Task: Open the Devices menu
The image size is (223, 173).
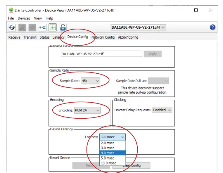Action: [x=24, y=18]
